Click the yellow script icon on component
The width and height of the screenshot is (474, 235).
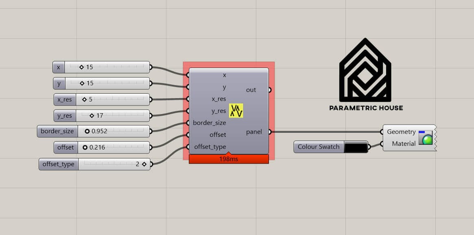[236, 111]
